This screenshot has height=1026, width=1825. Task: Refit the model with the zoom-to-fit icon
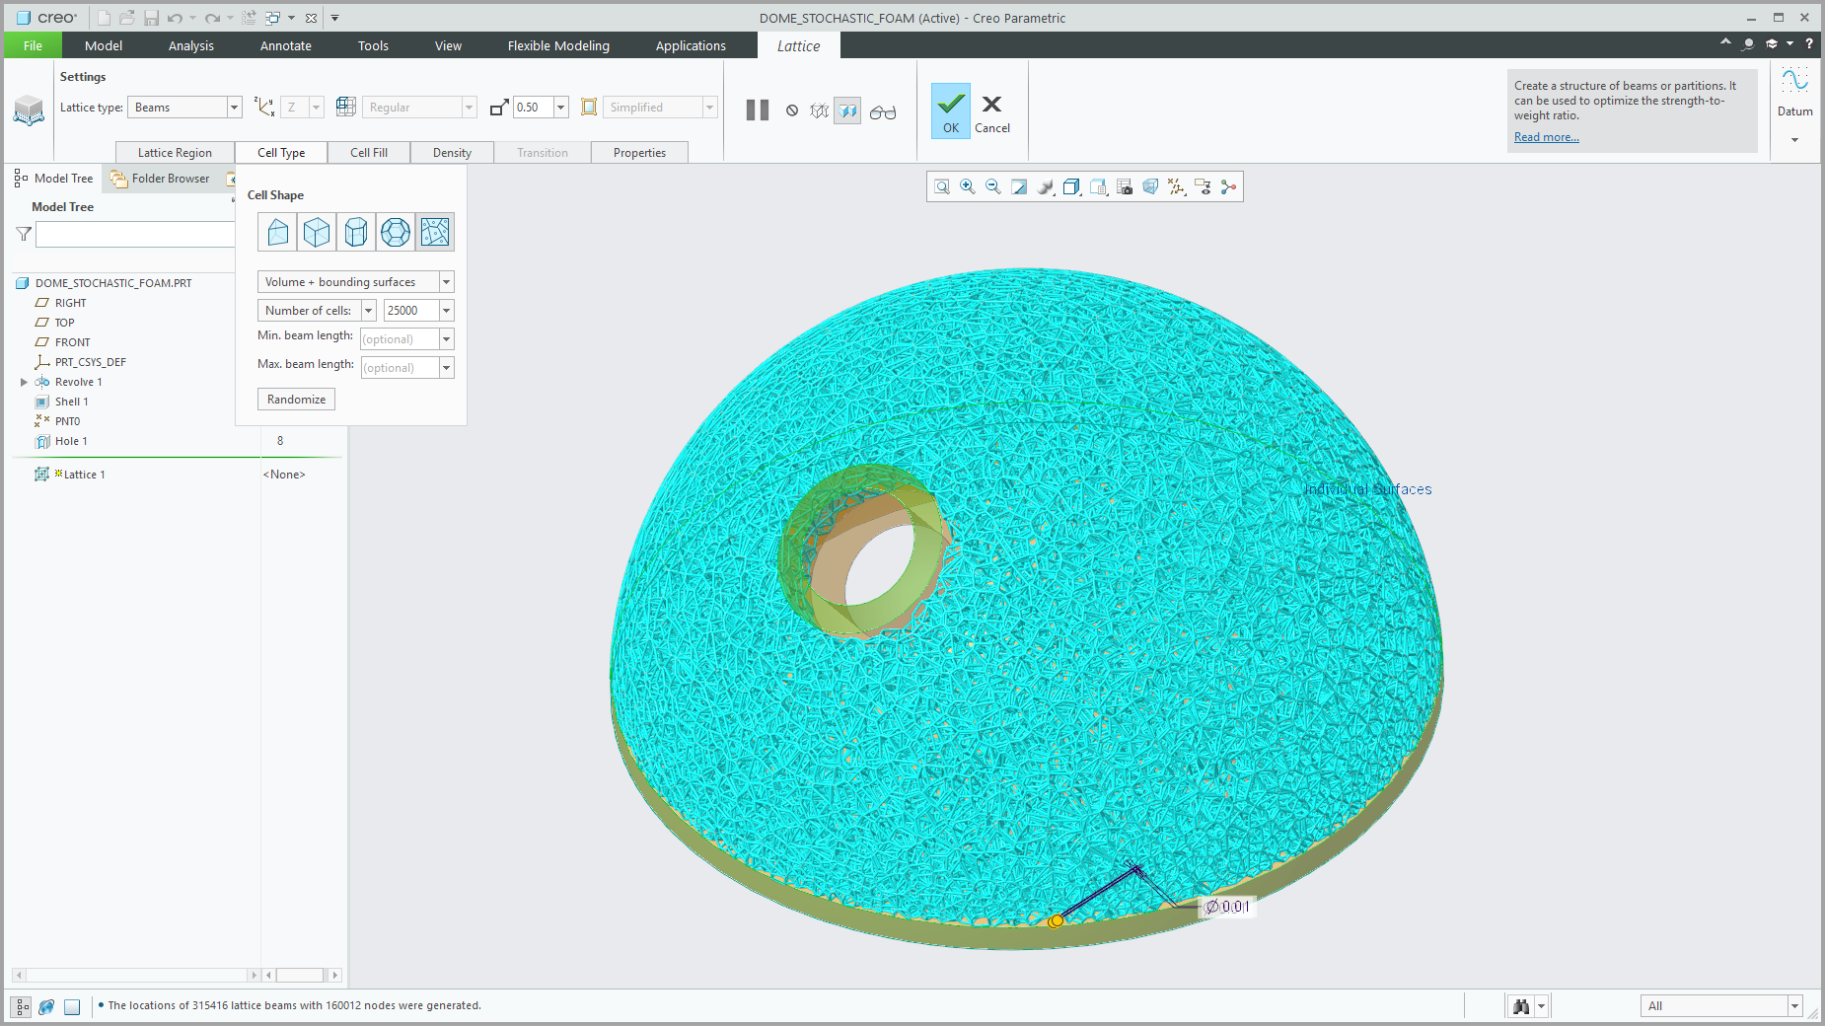942,186
